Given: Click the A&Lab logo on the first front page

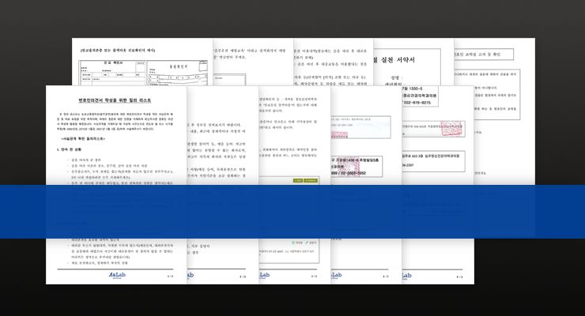Looking at the screenshot, I should point(117,276).
